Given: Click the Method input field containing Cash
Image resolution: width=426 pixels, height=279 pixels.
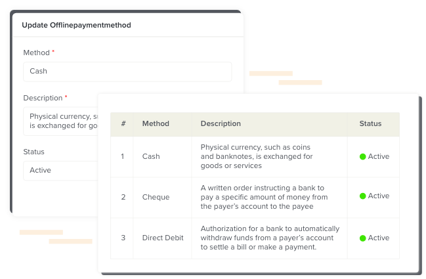Looking at the screenshot, I should tap(127, 72).
